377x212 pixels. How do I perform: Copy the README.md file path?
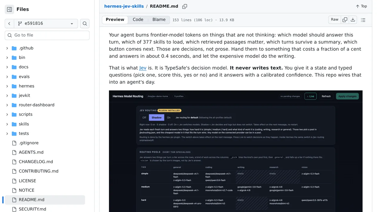(185, 6)
